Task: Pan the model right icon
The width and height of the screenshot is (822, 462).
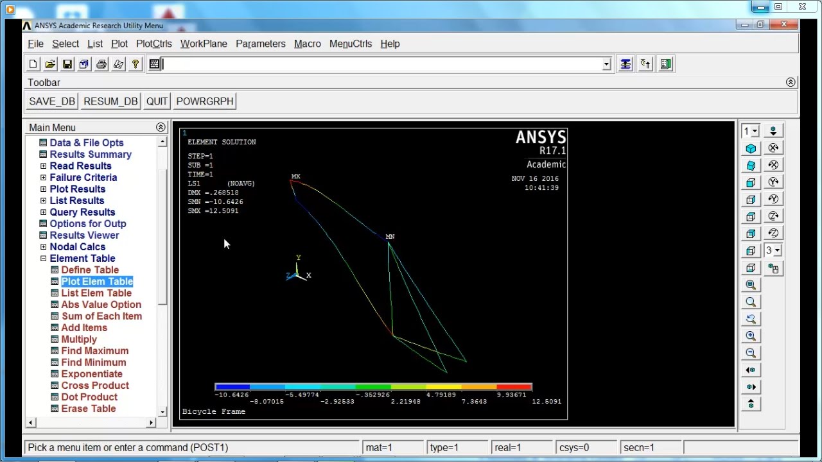Action: 751,387
